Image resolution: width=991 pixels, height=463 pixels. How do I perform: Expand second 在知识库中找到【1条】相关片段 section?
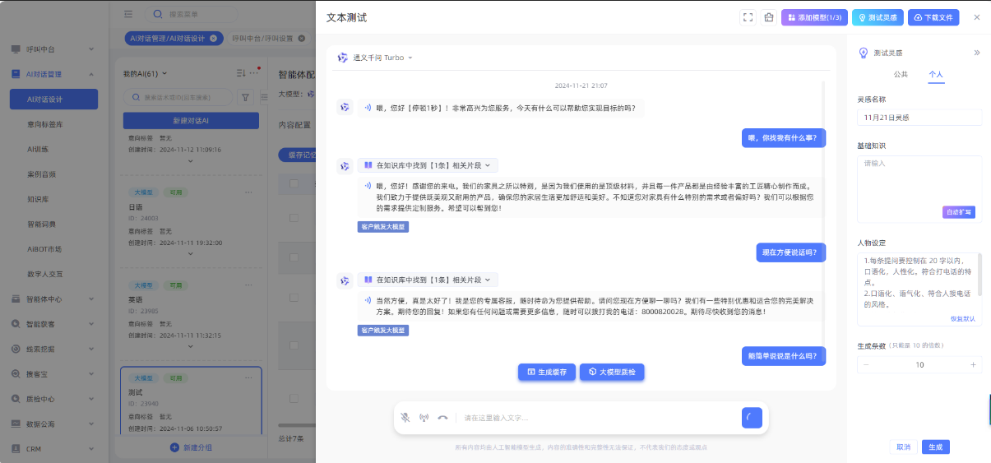click(x=428, y=280)
